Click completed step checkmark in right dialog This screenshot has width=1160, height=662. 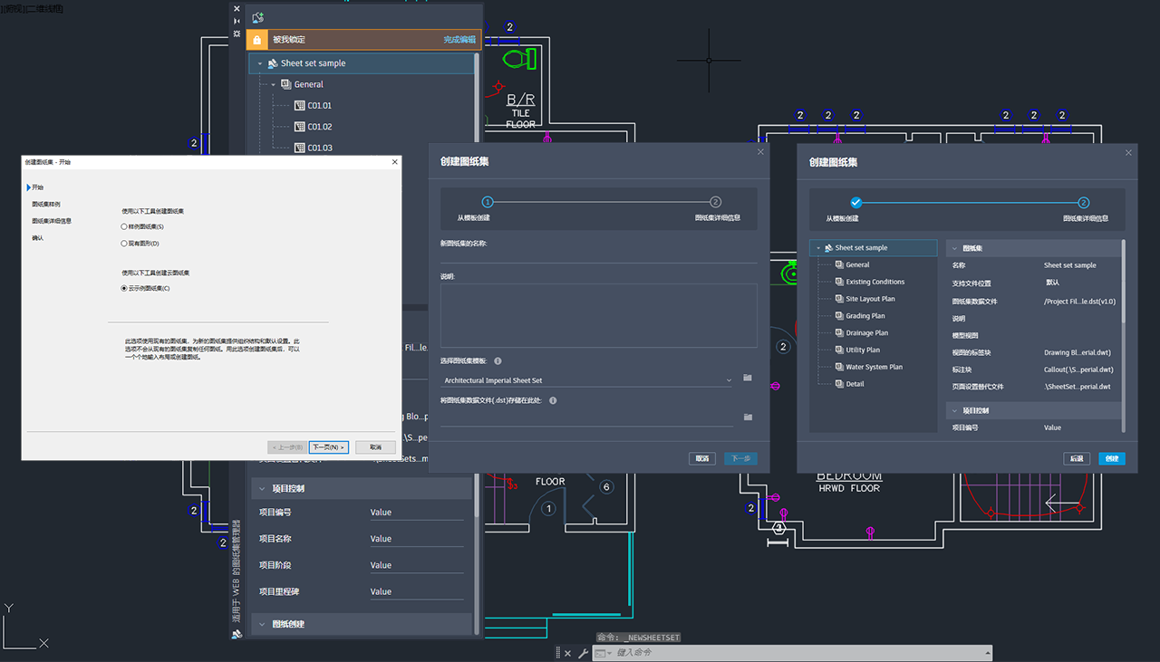855,203
